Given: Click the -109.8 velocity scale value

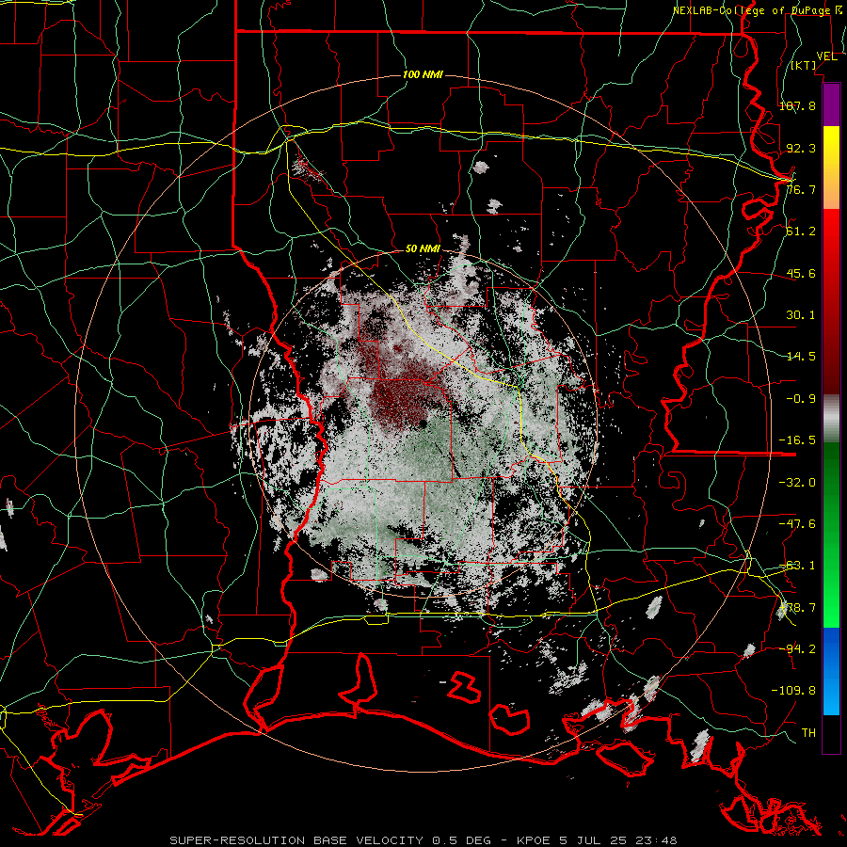Looking at the screenshot, I should pos(793,691).
